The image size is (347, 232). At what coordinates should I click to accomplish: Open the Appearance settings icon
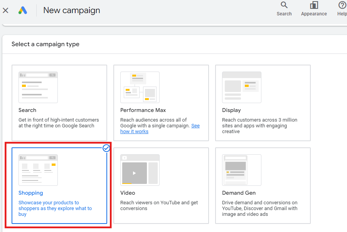tap(314, 5)
